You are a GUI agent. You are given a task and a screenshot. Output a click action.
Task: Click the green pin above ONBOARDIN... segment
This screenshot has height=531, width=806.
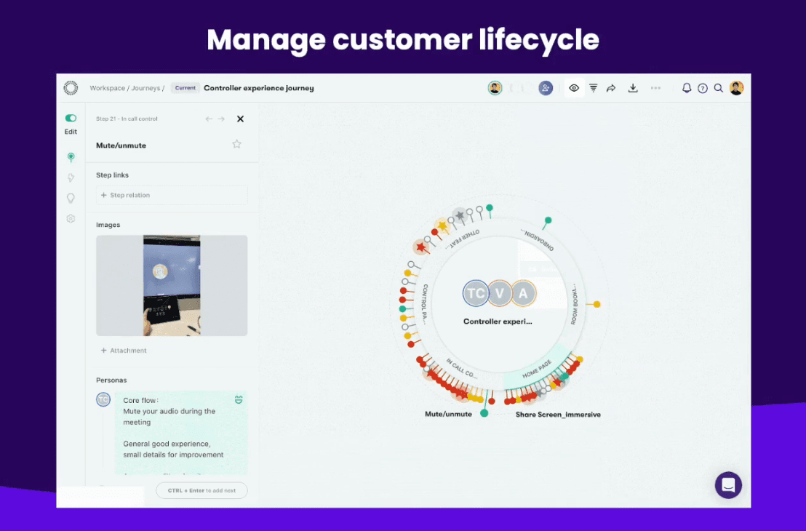click(548, 220)
